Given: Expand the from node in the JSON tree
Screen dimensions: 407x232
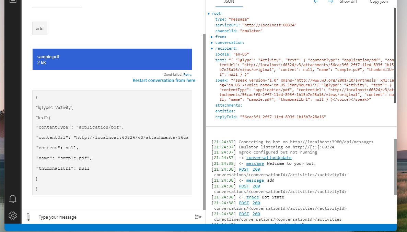Looking at the screenshot, I should point(212,37).
